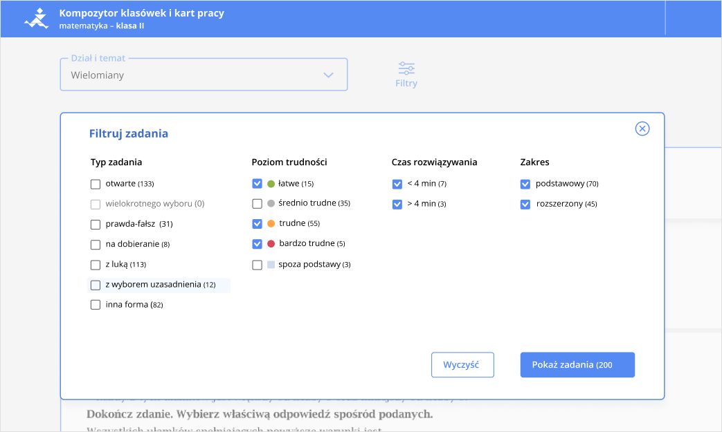Check the z luką (113) checkbox
This screenshot has height=432, width=722.
click(96, 265)
